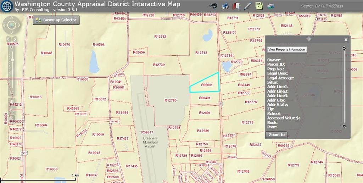Click parcel label R12746
363x183 pixels.
317,162
